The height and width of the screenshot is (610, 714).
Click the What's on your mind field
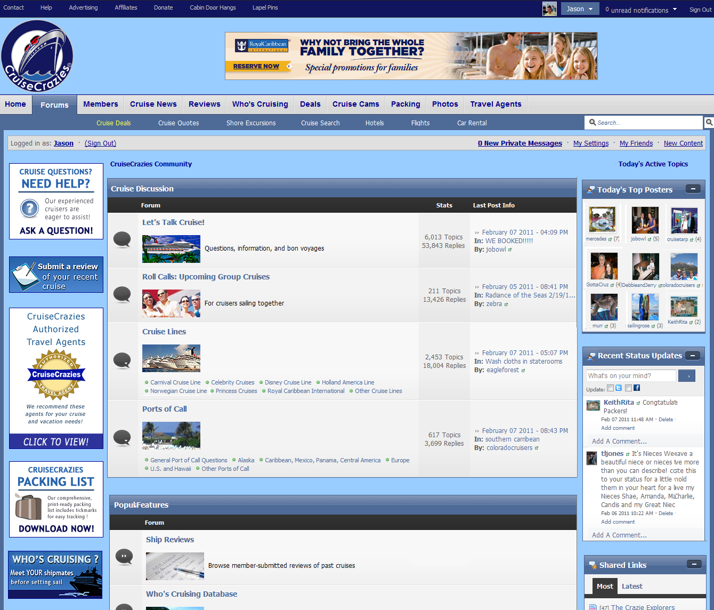[x=631, y=376]
